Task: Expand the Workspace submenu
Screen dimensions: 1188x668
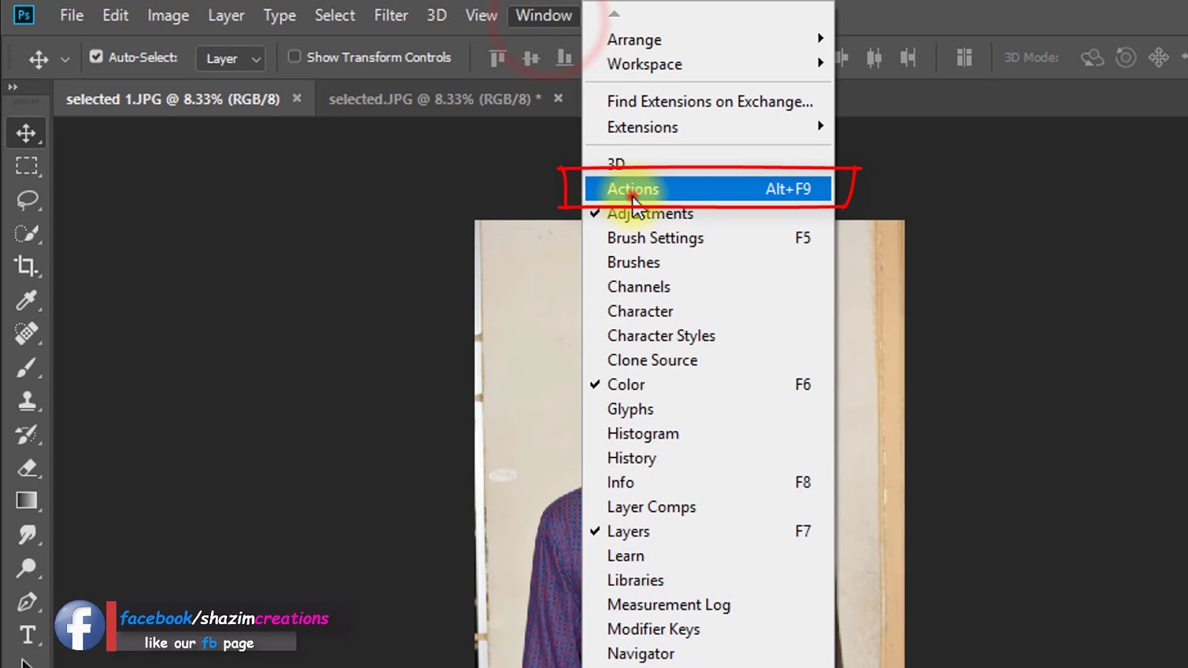Action: pyautogui.click(x=708, y=64)
